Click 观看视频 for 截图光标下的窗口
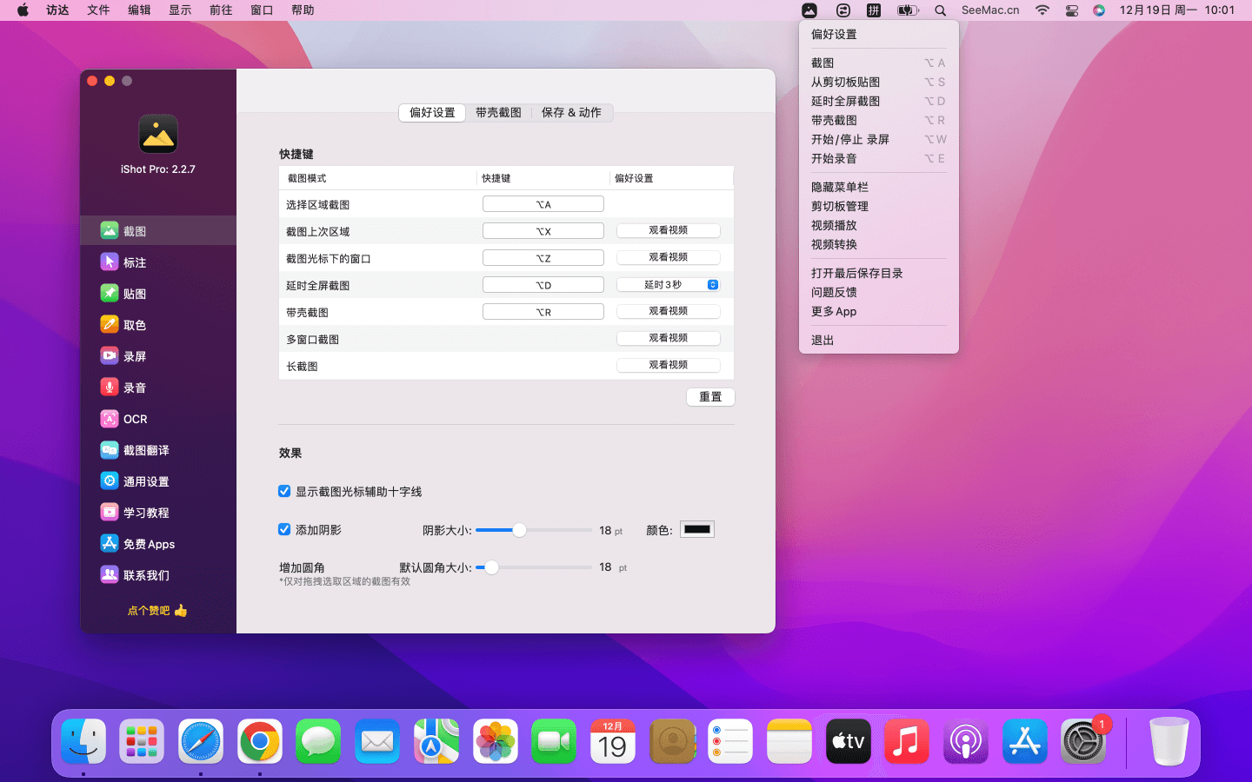 (669, 257)
